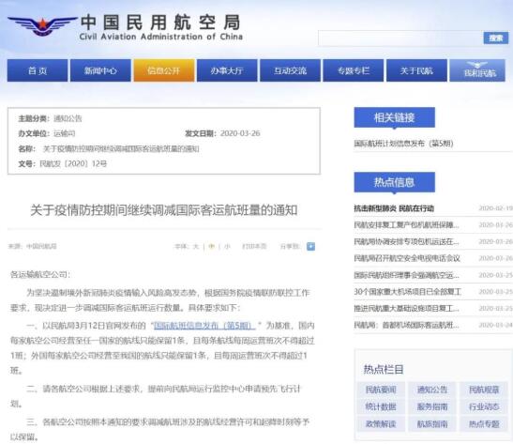Select 统计数据 hot column button
This screenshot has width=513, height=444.
[x=381, y=406]
